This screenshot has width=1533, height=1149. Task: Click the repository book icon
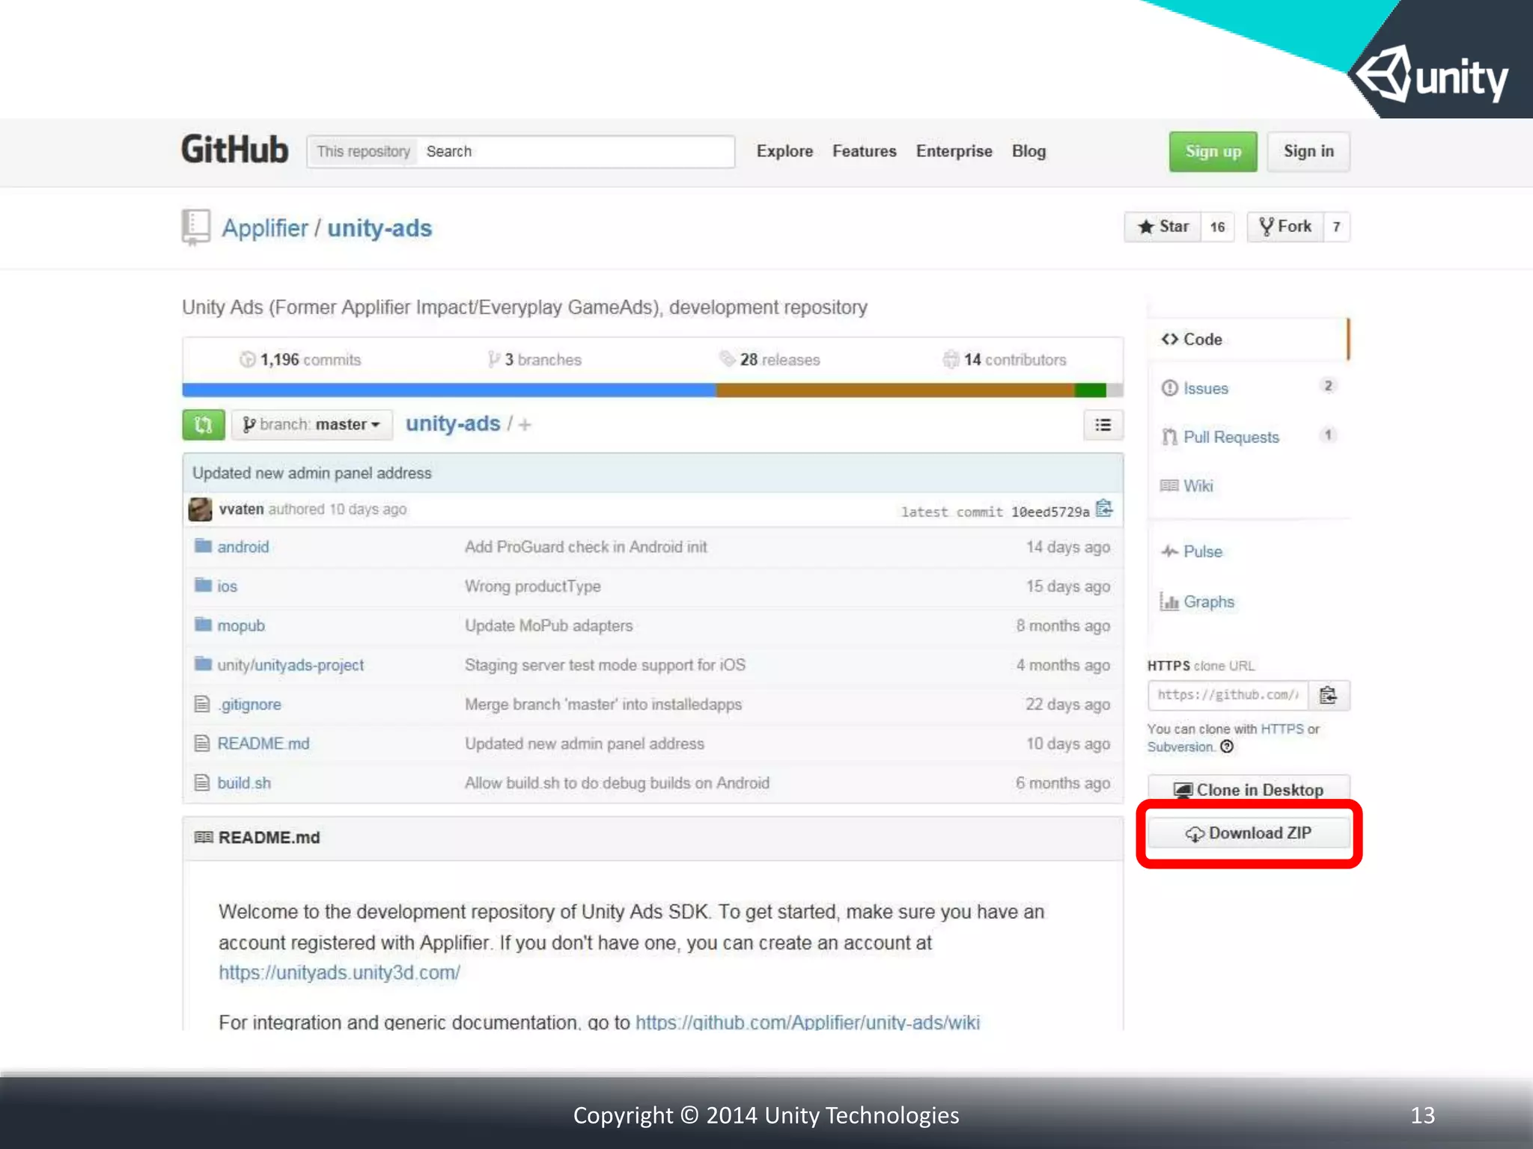196,227
